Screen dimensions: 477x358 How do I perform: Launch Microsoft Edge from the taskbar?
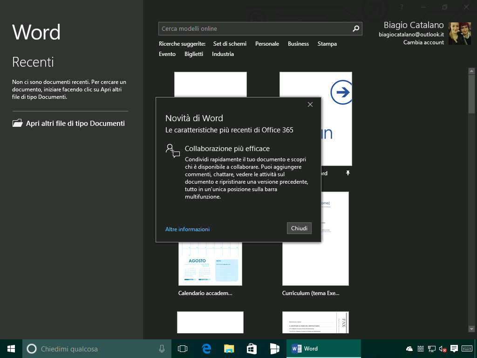206,349
